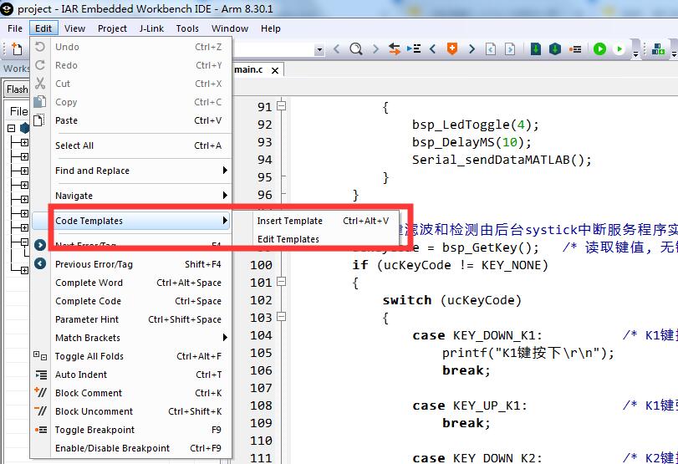The image size is (678, 464).
Task: Click the Find Next arrow beside magnifier
Action: 375,48
